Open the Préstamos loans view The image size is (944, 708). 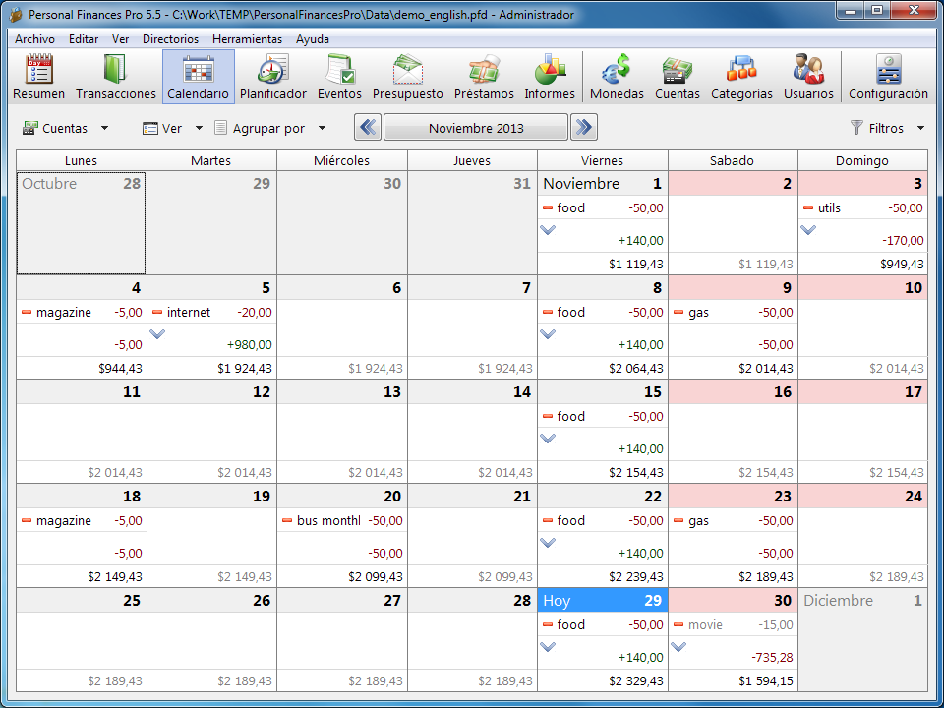484,77
